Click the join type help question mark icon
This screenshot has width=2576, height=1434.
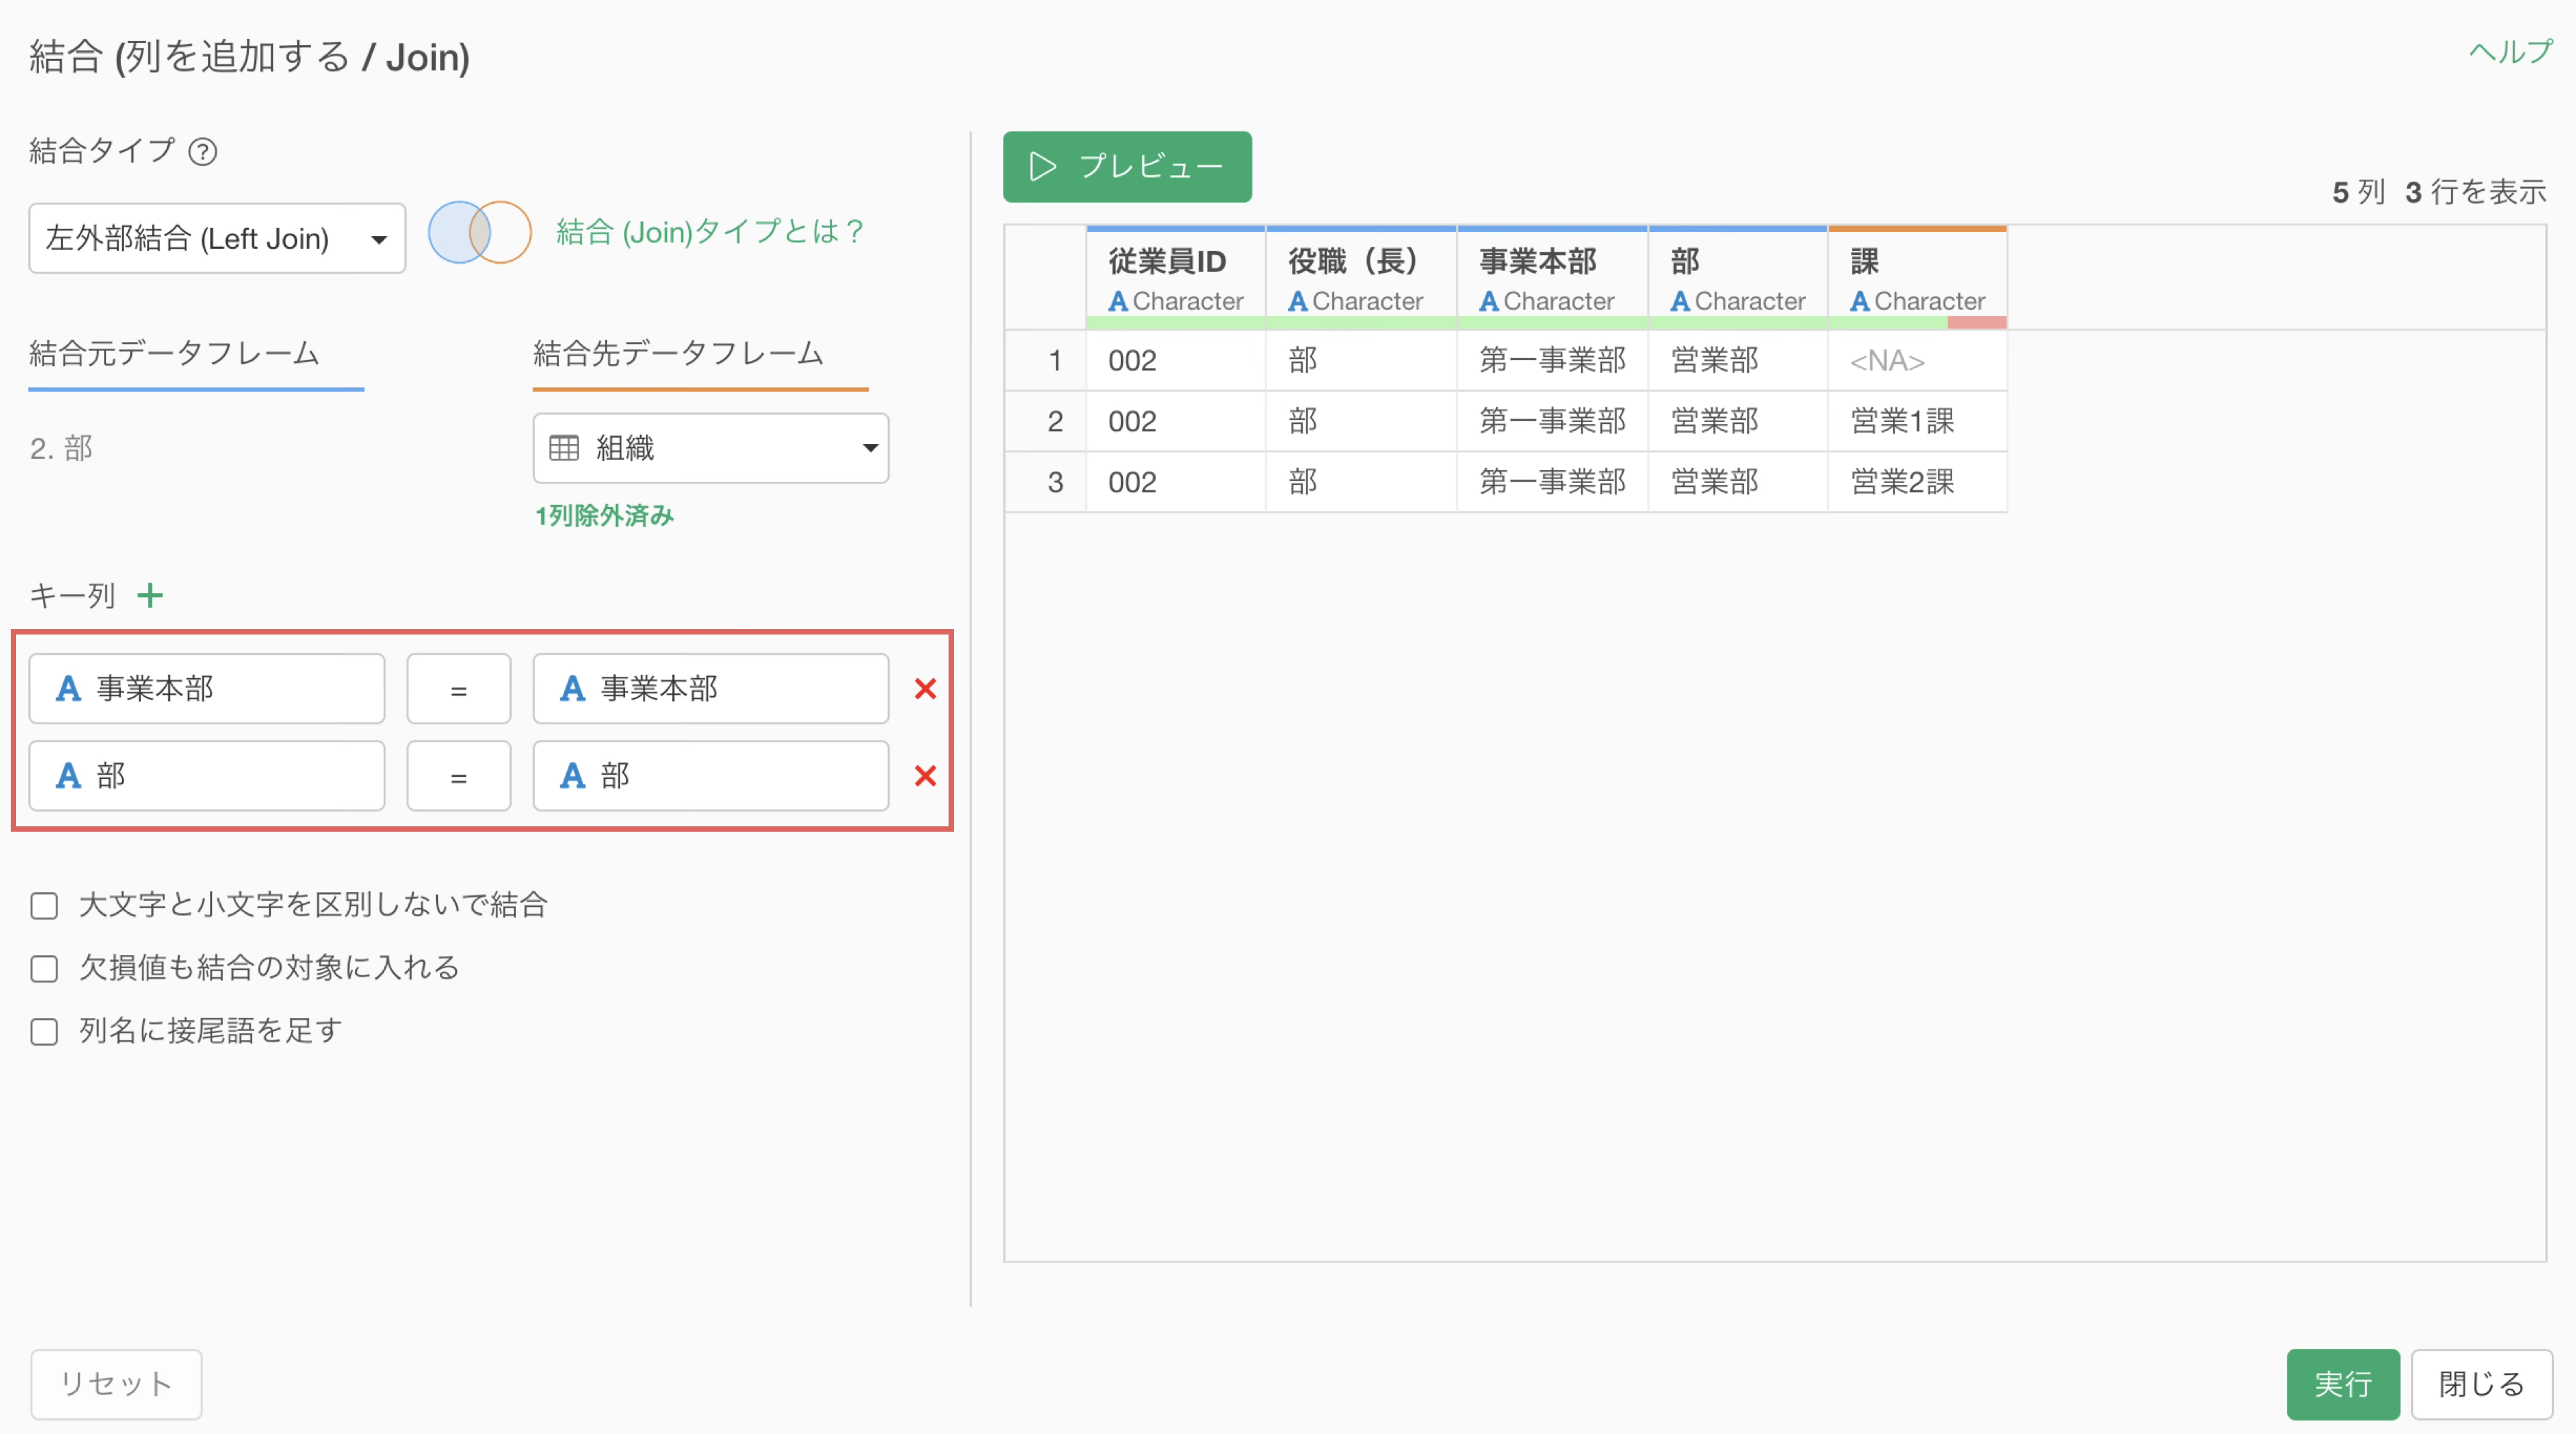click(203, 152)
